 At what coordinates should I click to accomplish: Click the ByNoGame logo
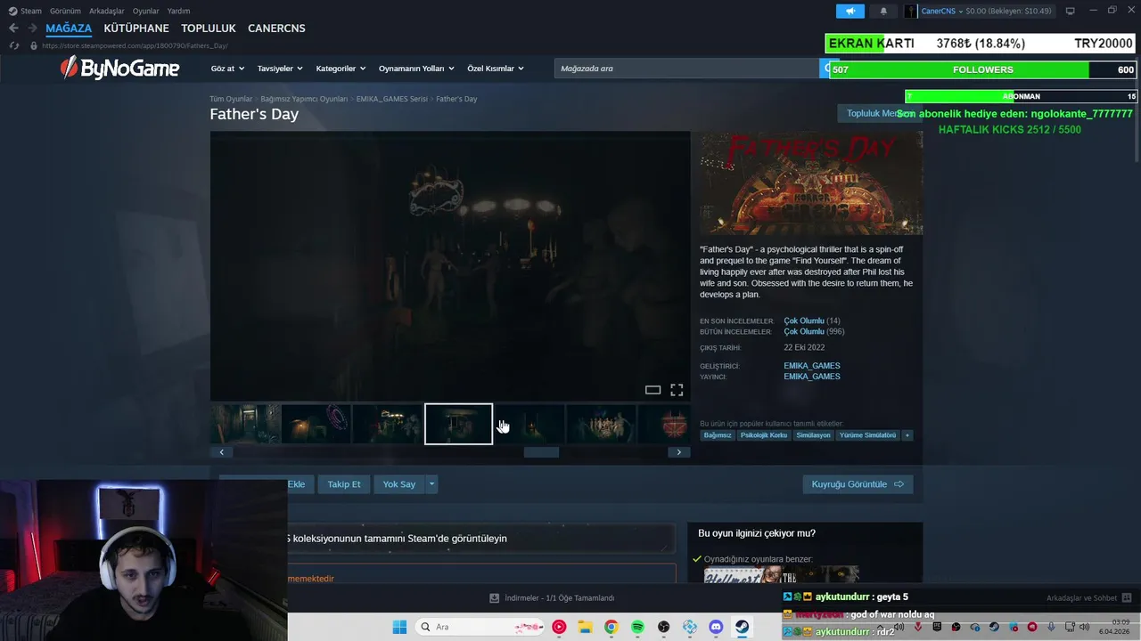click(x=119, y=68)
